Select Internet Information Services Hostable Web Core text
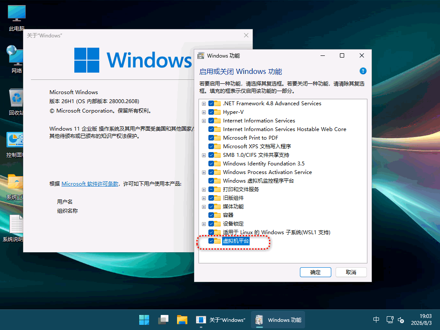 [x=284, y=129]
